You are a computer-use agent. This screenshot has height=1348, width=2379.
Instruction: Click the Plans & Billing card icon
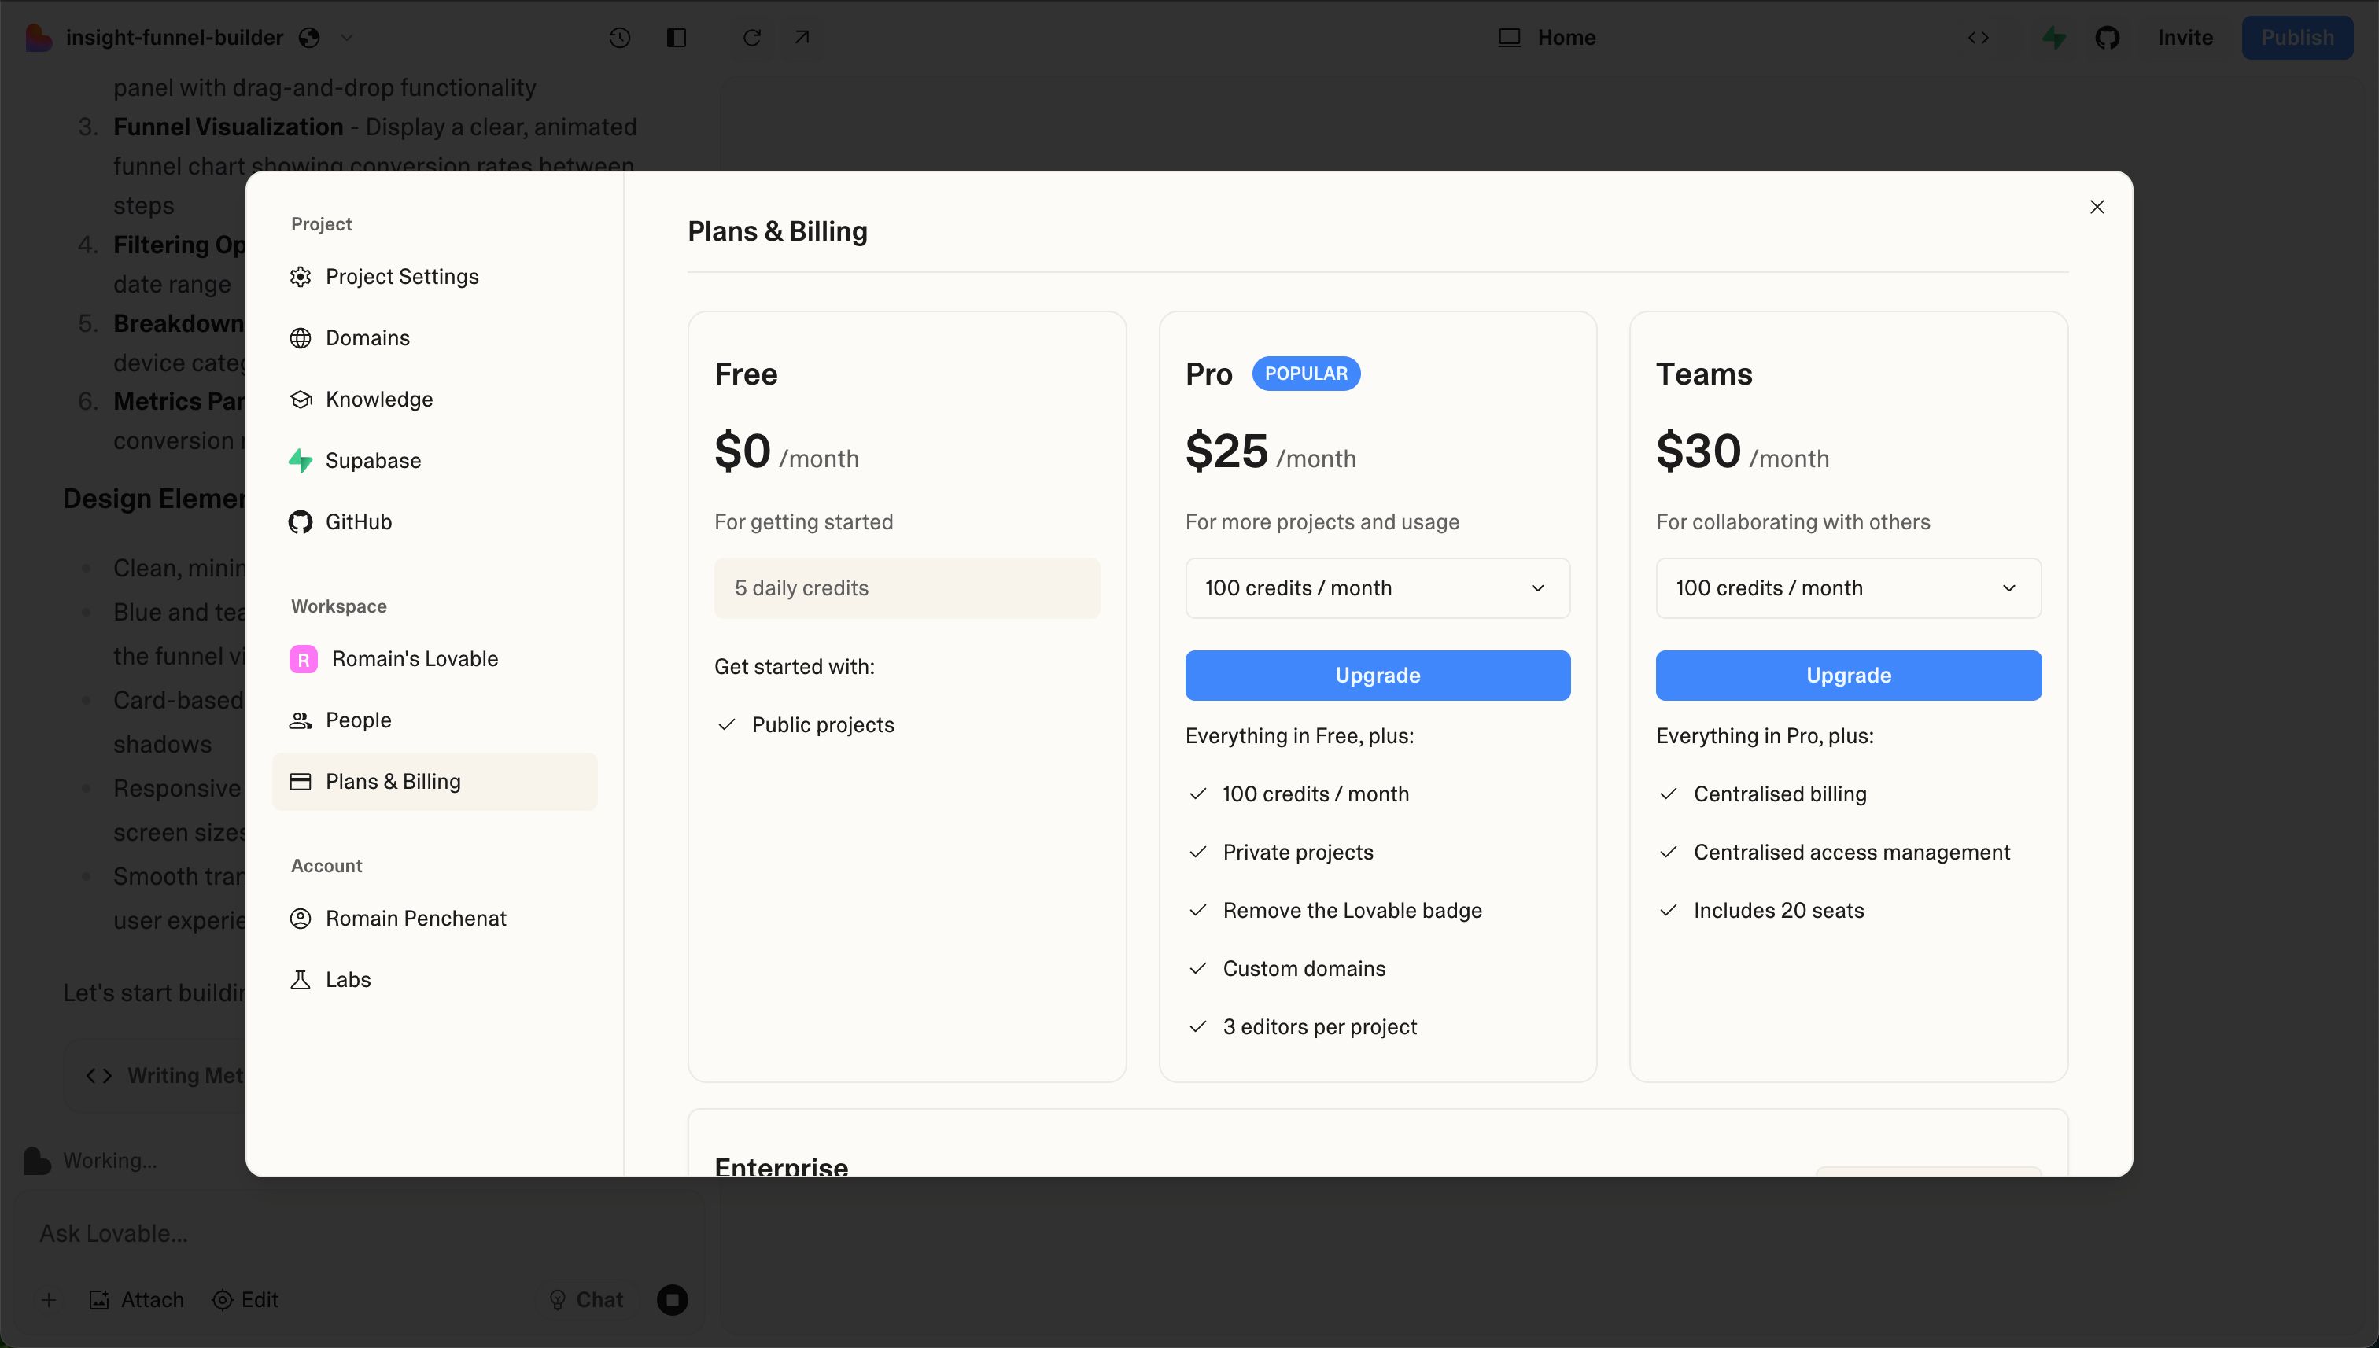[x=300, y=782]
